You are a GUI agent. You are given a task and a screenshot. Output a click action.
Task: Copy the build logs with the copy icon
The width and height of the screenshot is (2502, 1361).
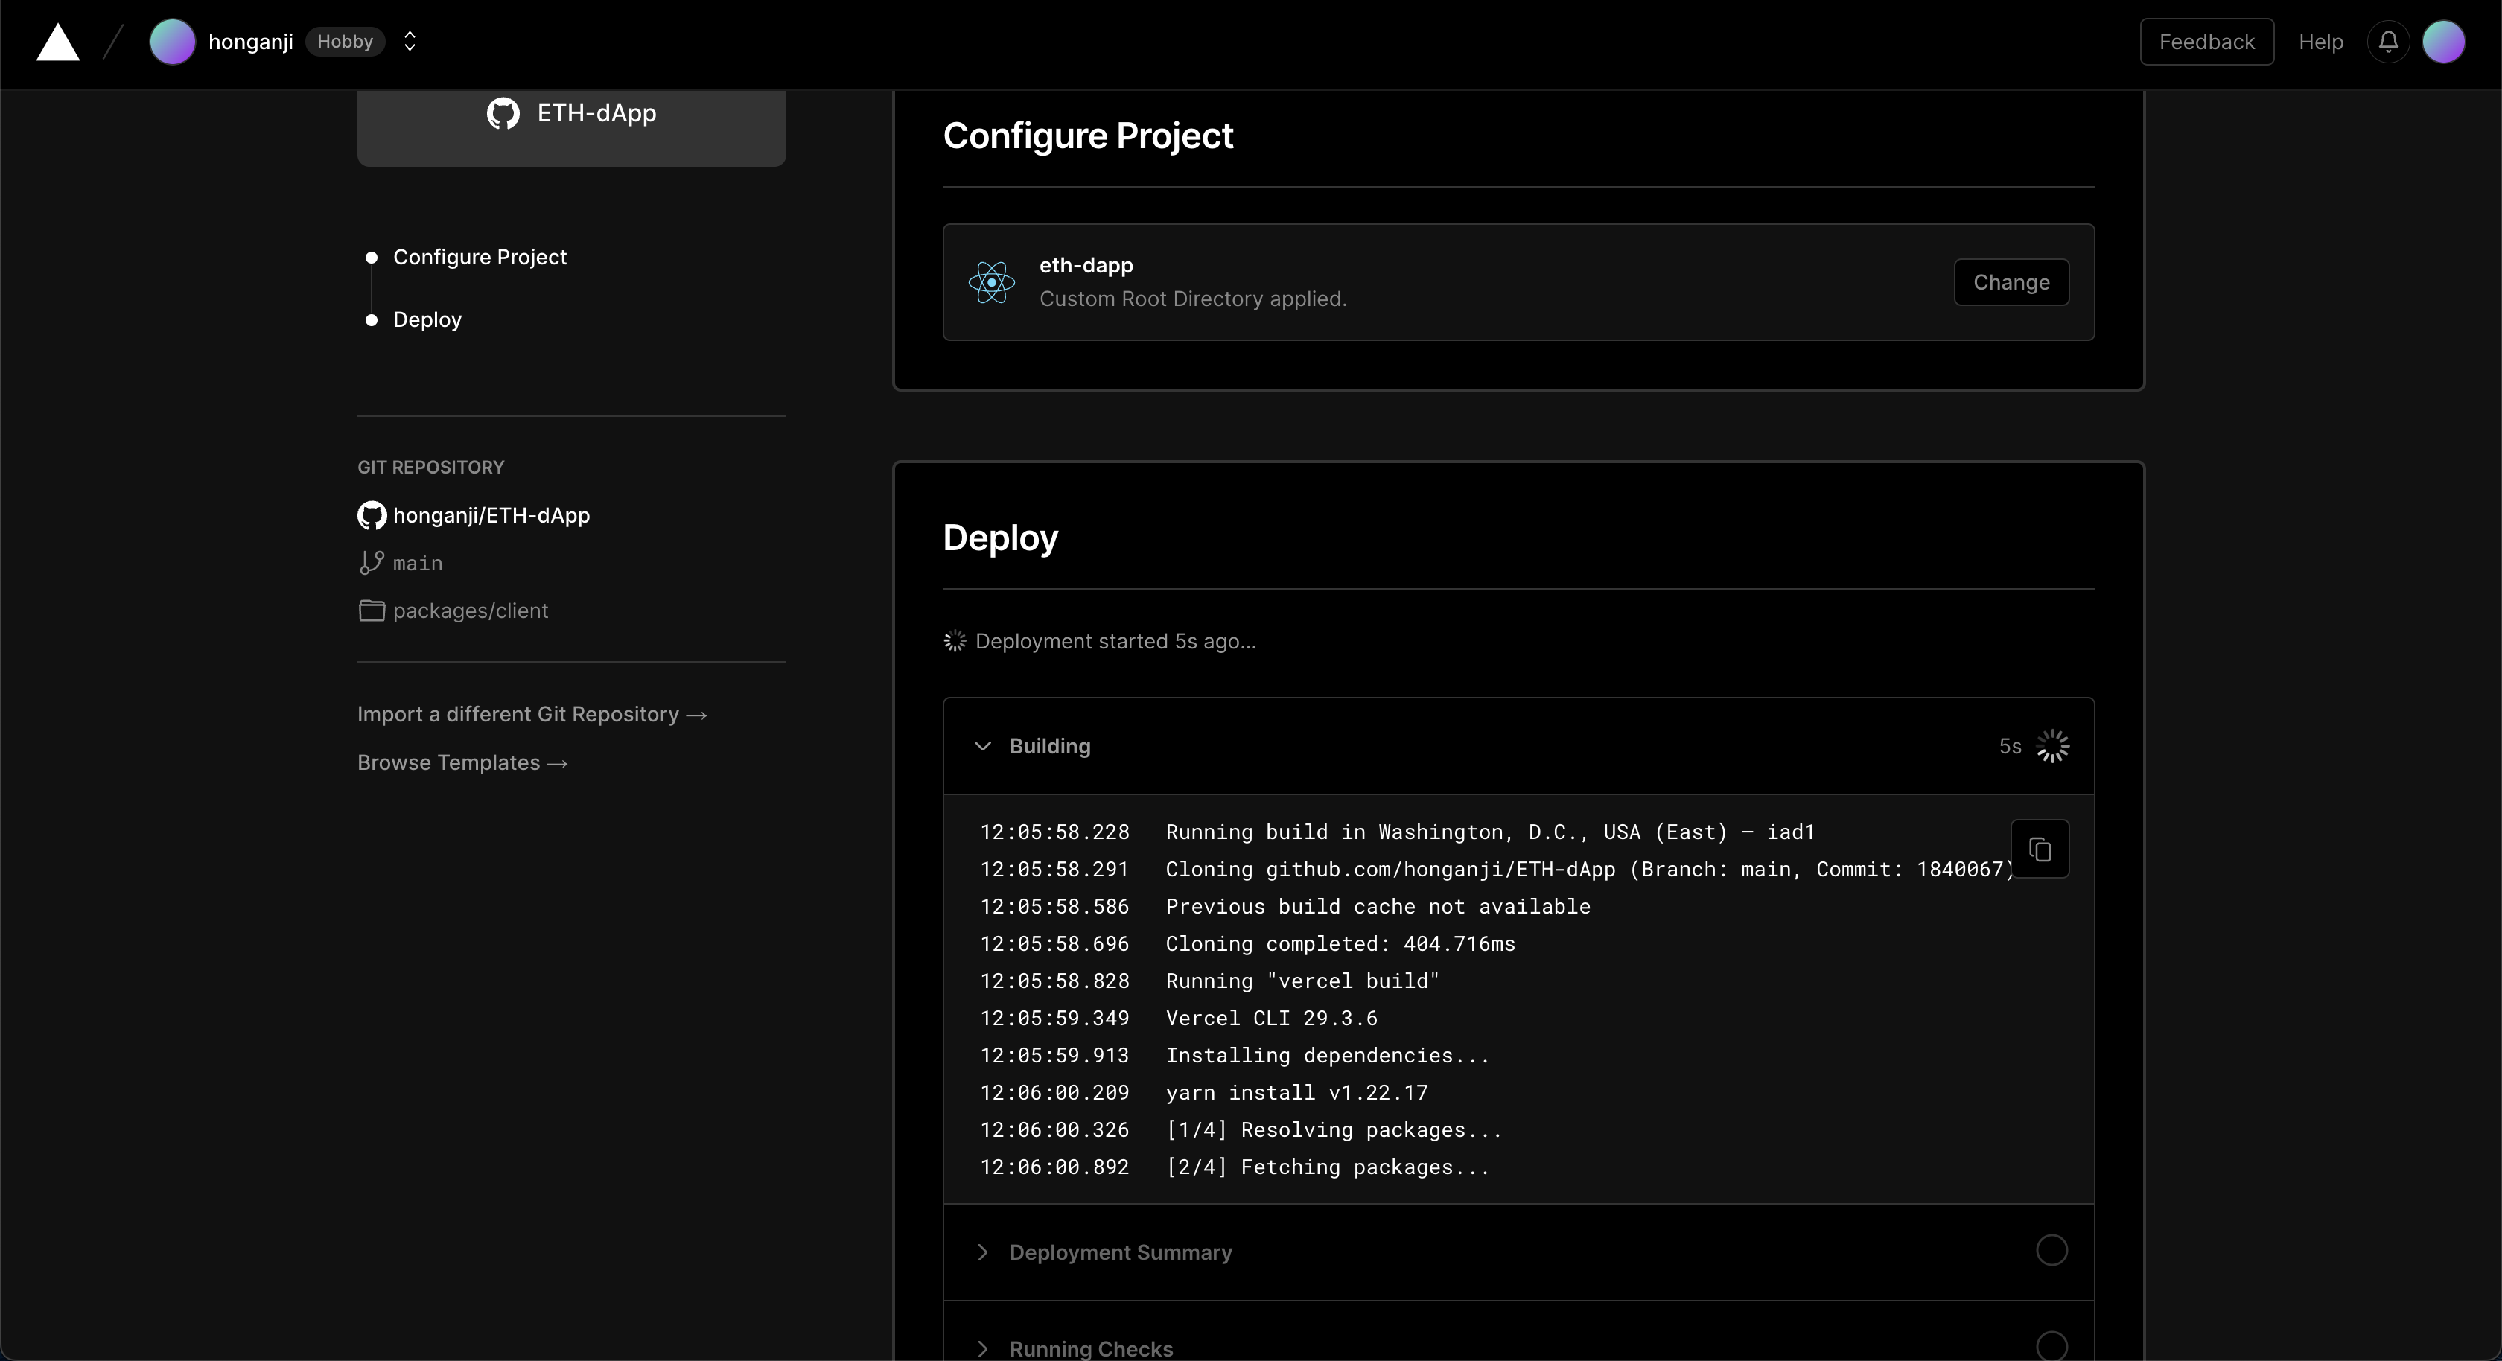click(x=2040, y=849)
